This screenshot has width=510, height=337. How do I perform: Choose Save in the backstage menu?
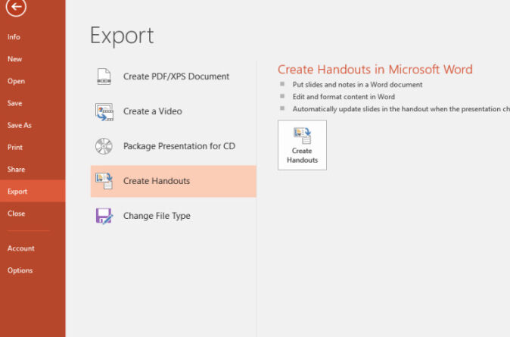15,103
